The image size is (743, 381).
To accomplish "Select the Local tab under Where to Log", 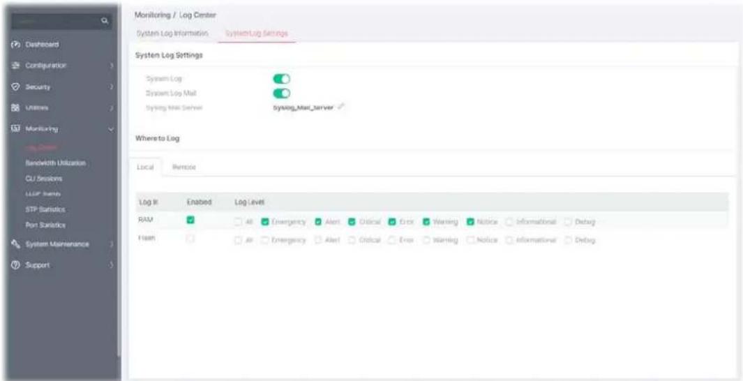I will pos(146,167).
